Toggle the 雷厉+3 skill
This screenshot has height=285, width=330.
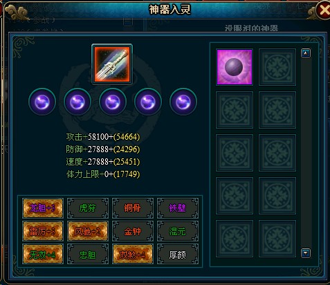click(43, 231)
